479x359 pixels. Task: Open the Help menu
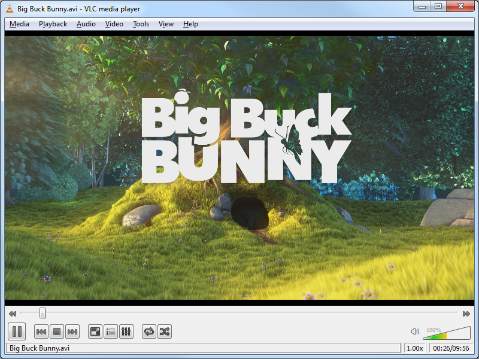[190, 24]
